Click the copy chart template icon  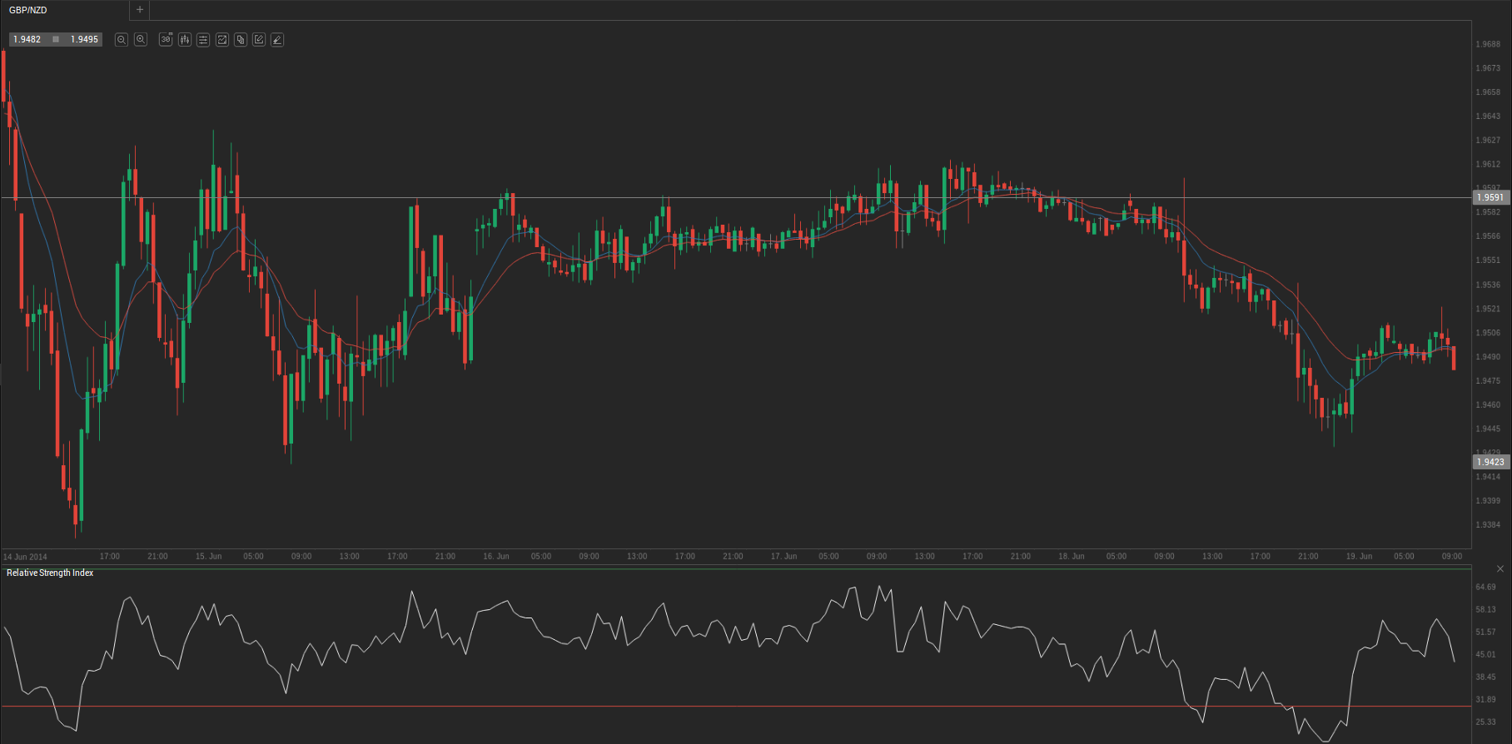[241, 40]
